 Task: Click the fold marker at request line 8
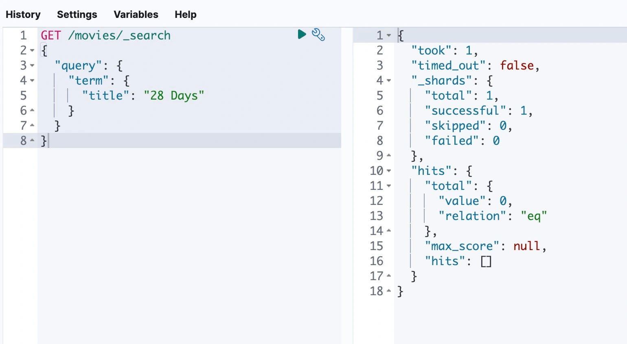tap(32, 141)
